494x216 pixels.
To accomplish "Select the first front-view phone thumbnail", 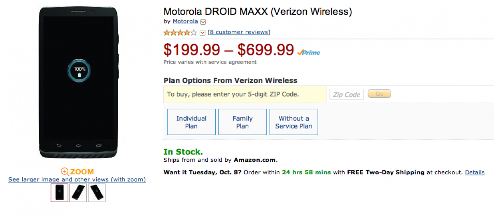I will click(x=59, y=193).
